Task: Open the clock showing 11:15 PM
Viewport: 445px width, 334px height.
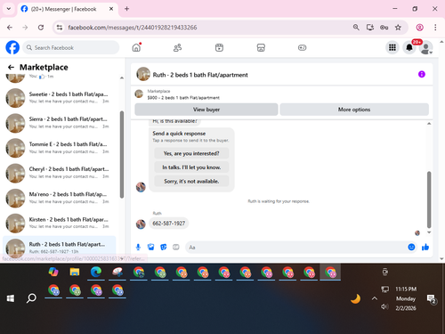Action: (406, 298)
